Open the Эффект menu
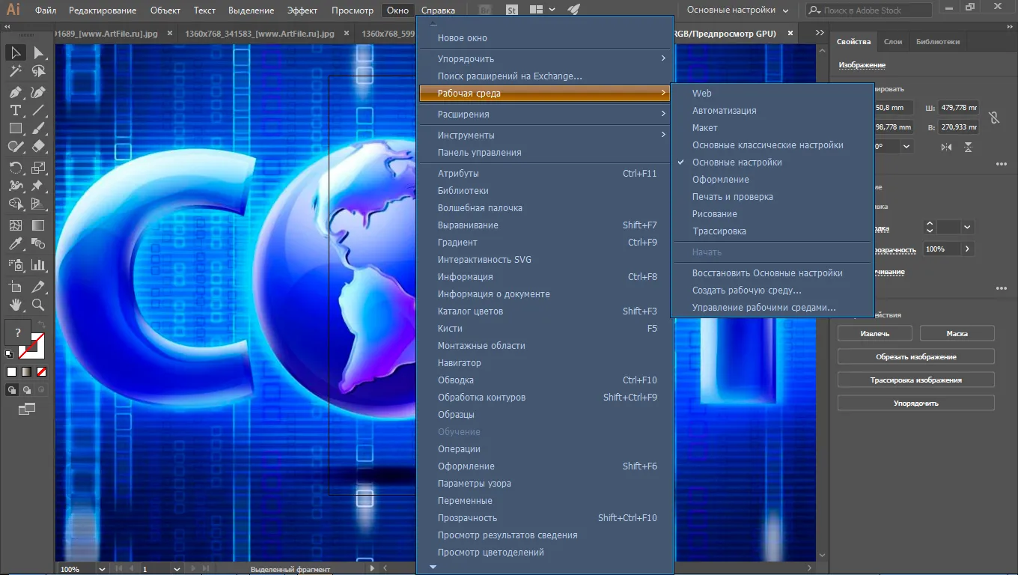Viewport: 1018px width, 575px height. click(x=302, y=10)
